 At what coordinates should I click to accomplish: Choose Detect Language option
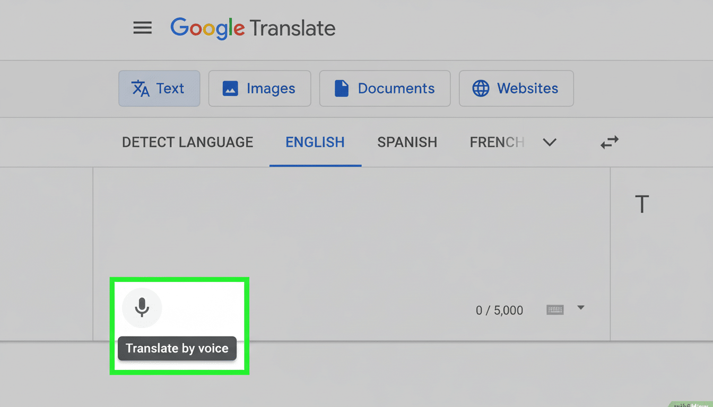coord(187,142)
